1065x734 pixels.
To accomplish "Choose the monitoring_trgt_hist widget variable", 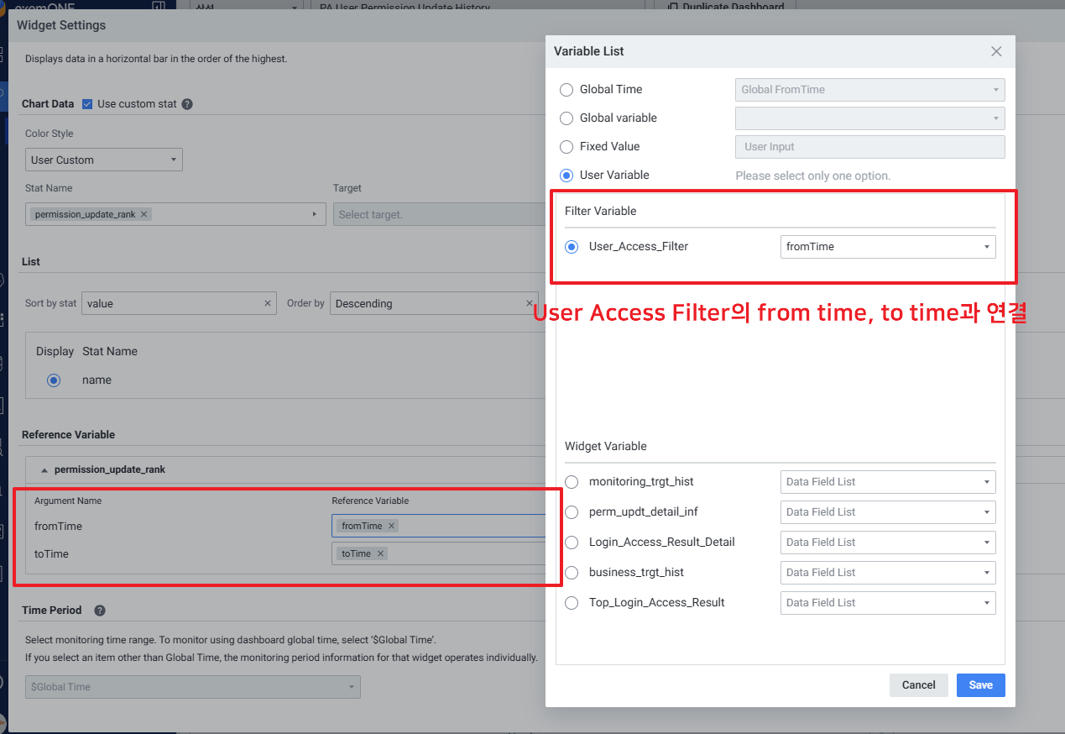I will click(572, 482).
